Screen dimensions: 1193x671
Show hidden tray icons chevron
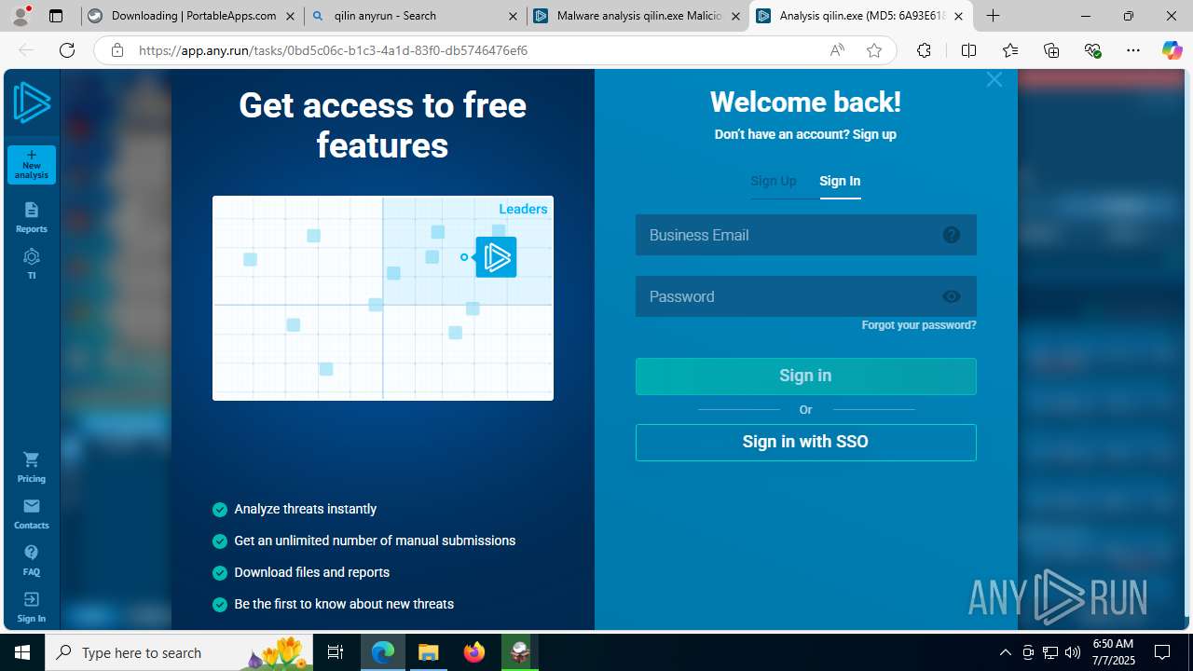pyautogui.click(x=1005, y=652)
